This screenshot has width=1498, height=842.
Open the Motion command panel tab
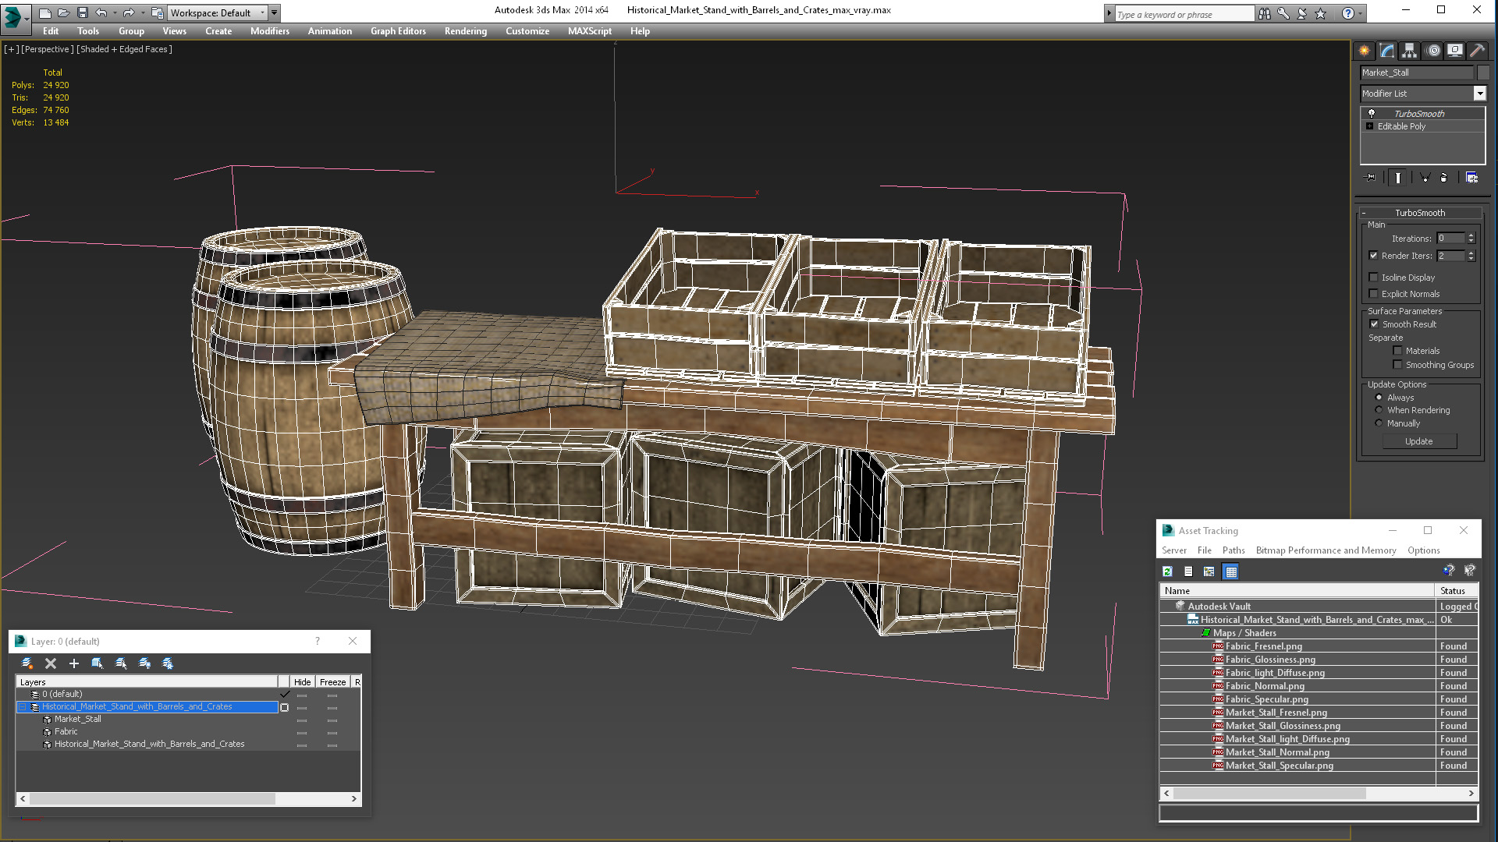[x=1433, y=51]
